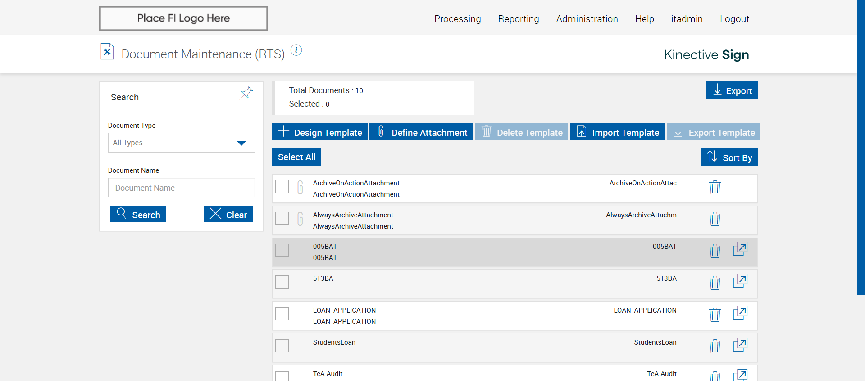Viewport: 865px width, 381px height.
Task: Open the Sort By options
Action: click(x=728, y=157)
